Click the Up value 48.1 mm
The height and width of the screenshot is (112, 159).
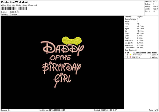(x=140, y=31)
